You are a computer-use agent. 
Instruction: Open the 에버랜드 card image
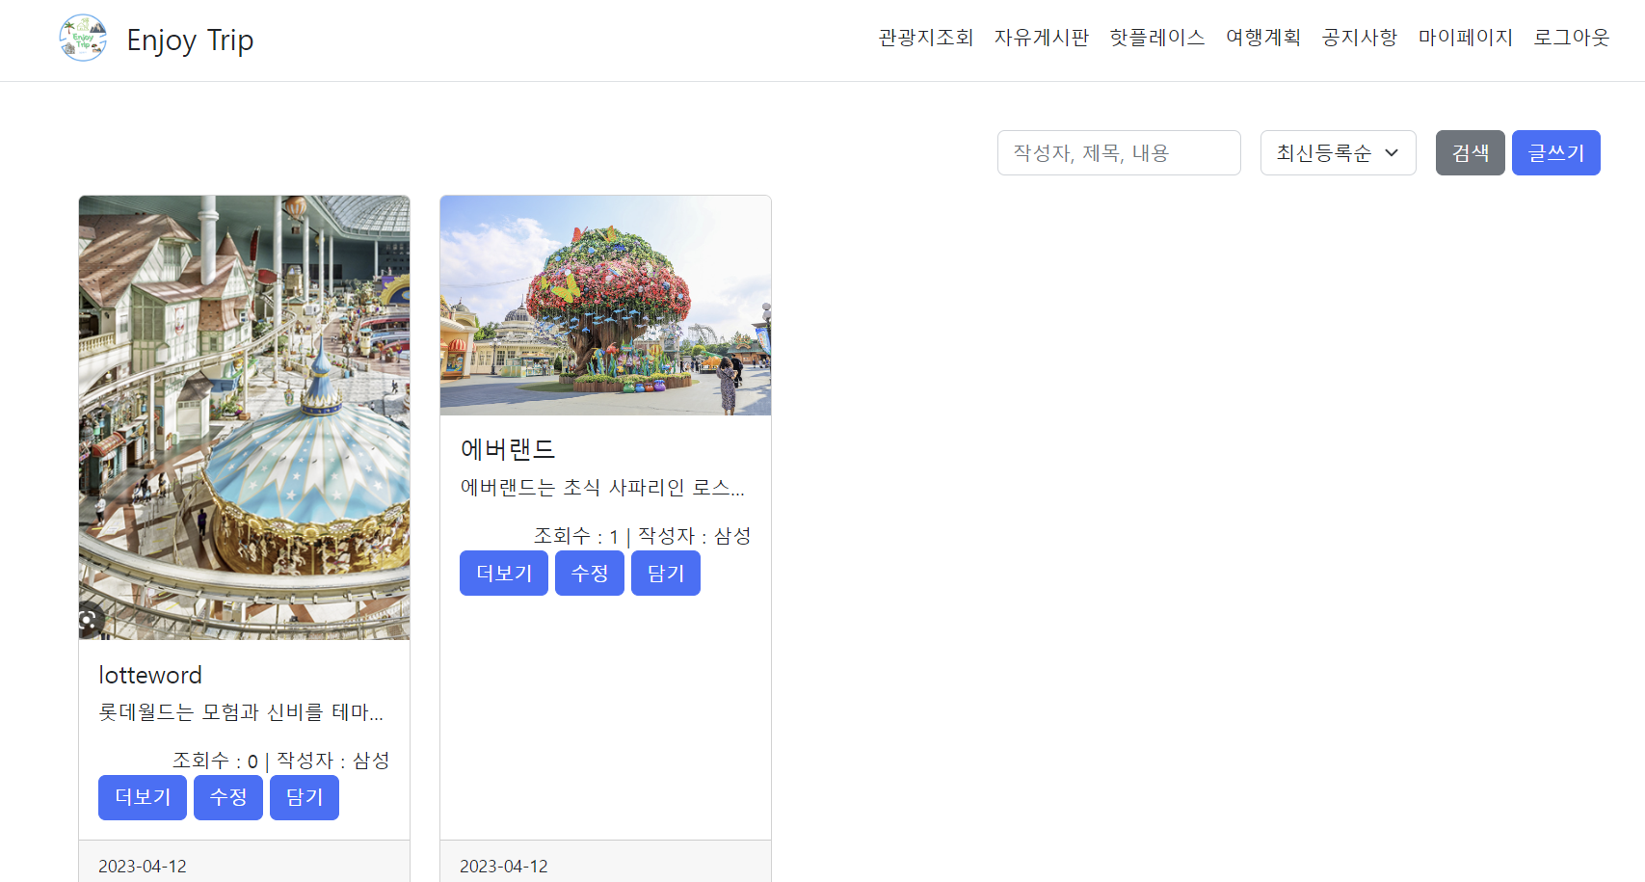(605, 306)
